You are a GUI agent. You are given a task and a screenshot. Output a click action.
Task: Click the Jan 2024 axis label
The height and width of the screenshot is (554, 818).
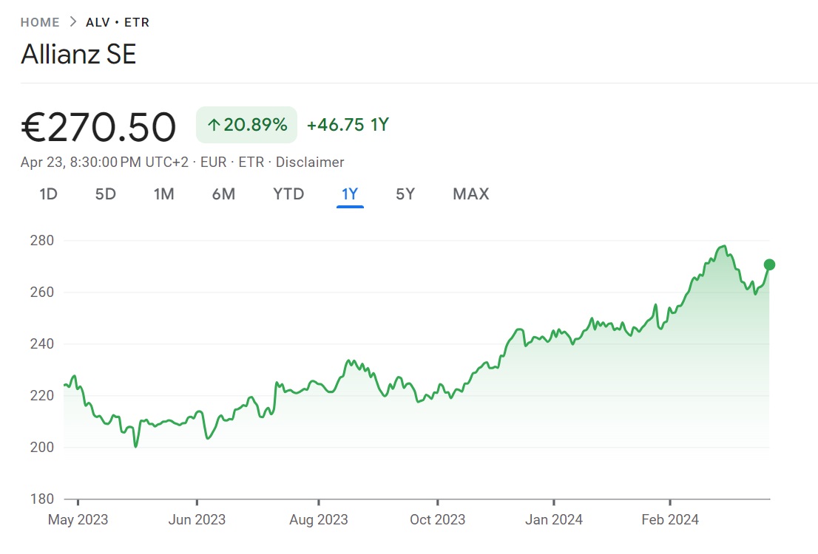(553, 519)
